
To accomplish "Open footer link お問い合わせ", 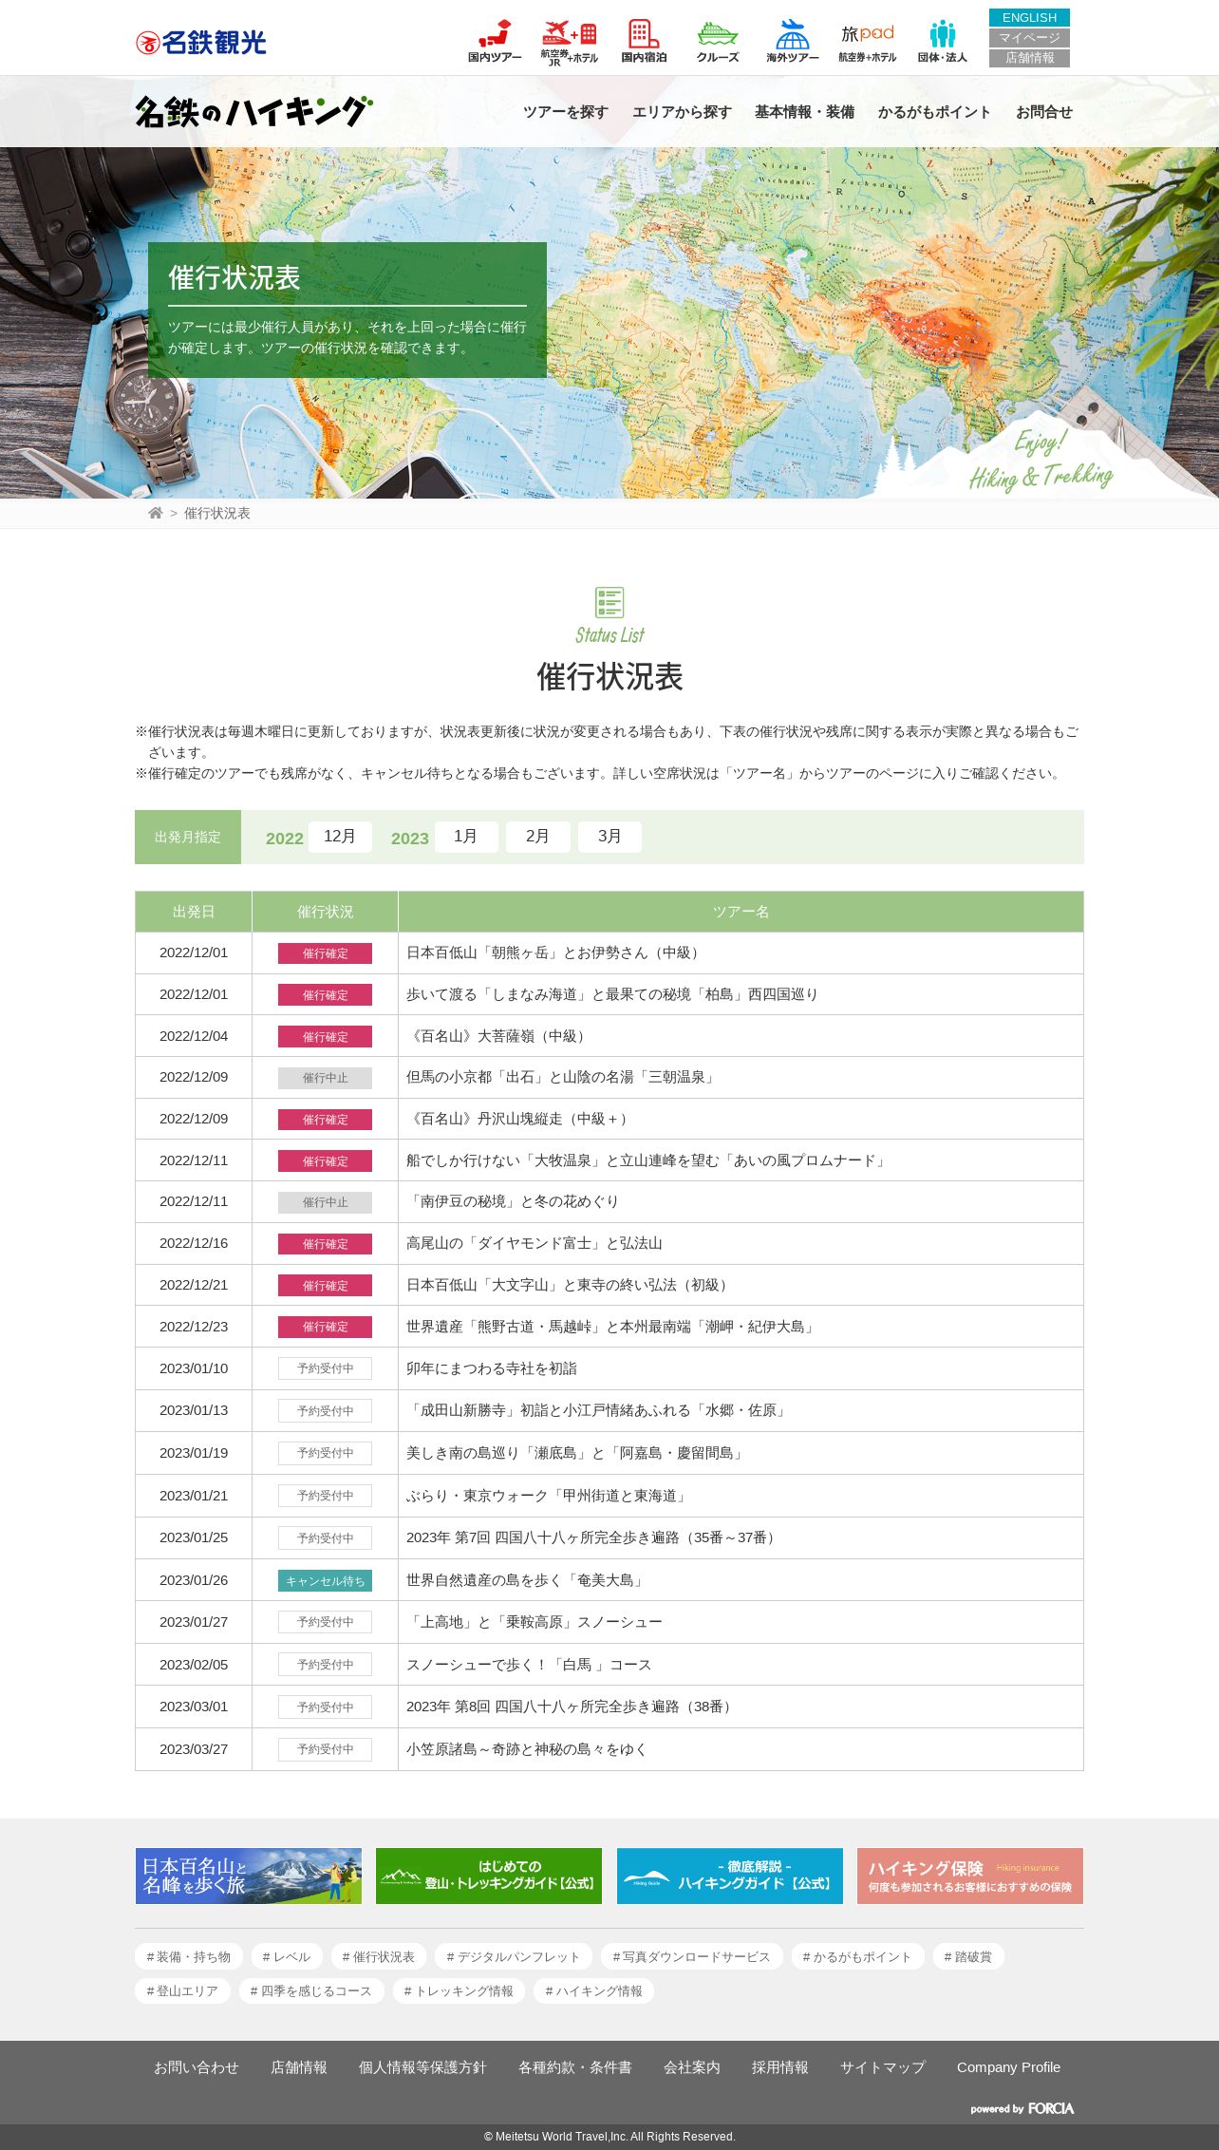I will (x=197, y=2066).
